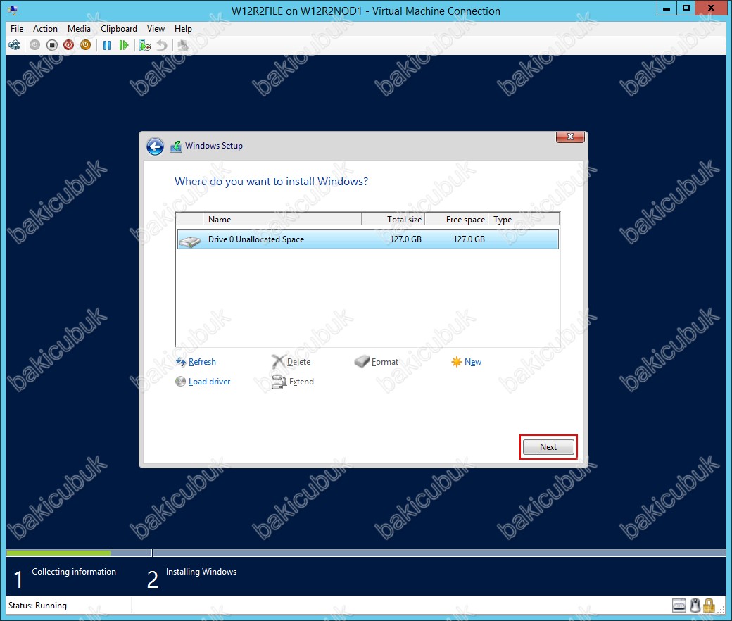Click the Format partition option

(377, 362)
